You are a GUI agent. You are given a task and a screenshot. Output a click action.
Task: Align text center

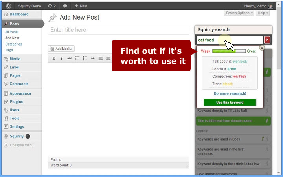(108, 58)
